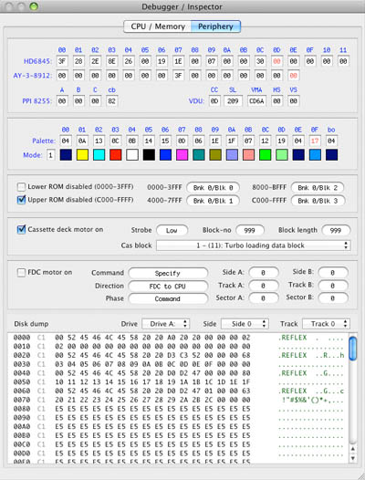Click the 8000-BFFF bank field Bnk 0/Blk 2

318,188
